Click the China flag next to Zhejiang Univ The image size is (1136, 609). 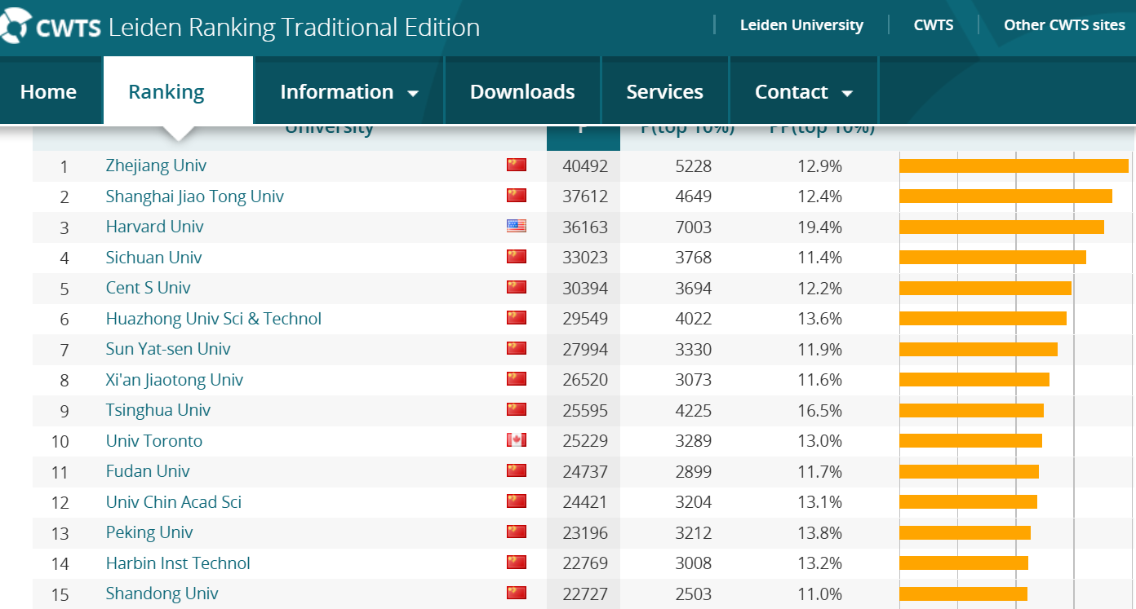[x=516, y=165]
